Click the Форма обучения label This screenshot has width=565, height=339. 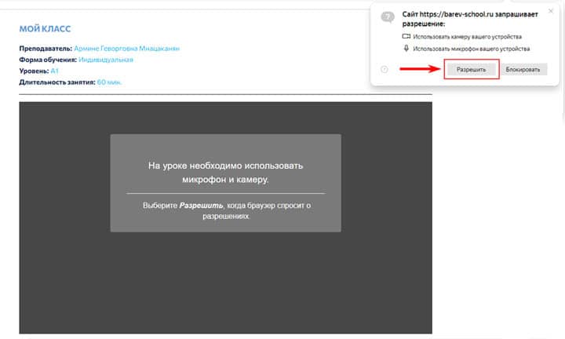[48, 60]
